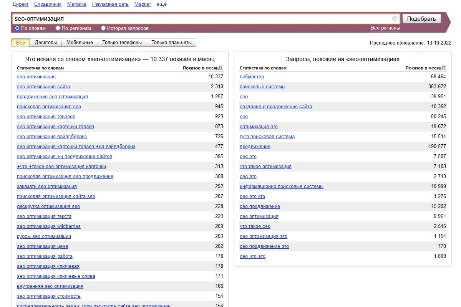Open the 'вебмастер' similar query link
Viewport: 461px width, 307px height.
(x=252, y=77)
